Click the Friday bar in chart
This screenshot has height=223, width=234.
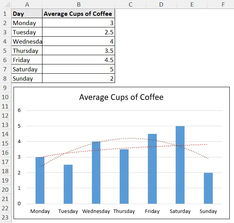coord(152,169)
